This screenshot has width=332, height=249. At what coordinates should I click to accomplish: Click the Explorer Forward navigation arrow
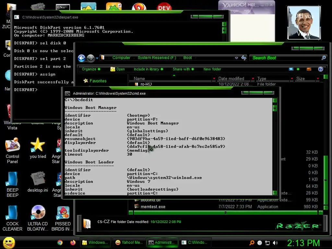(x=91, y=58)
